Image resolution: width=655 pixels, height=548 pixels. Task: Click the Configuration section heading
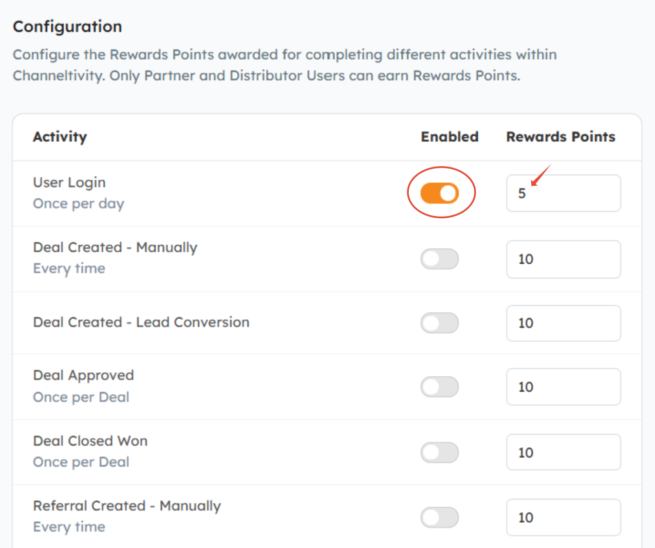pos(67,27)
